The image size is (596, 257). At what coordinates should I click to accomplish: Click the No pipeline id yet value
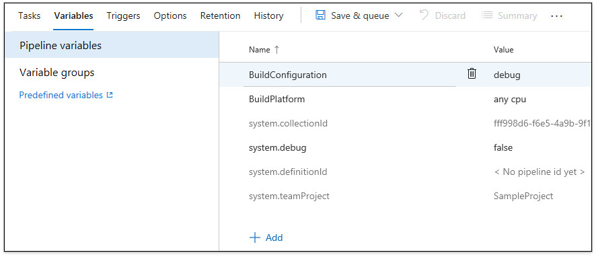tap(539, 172)
